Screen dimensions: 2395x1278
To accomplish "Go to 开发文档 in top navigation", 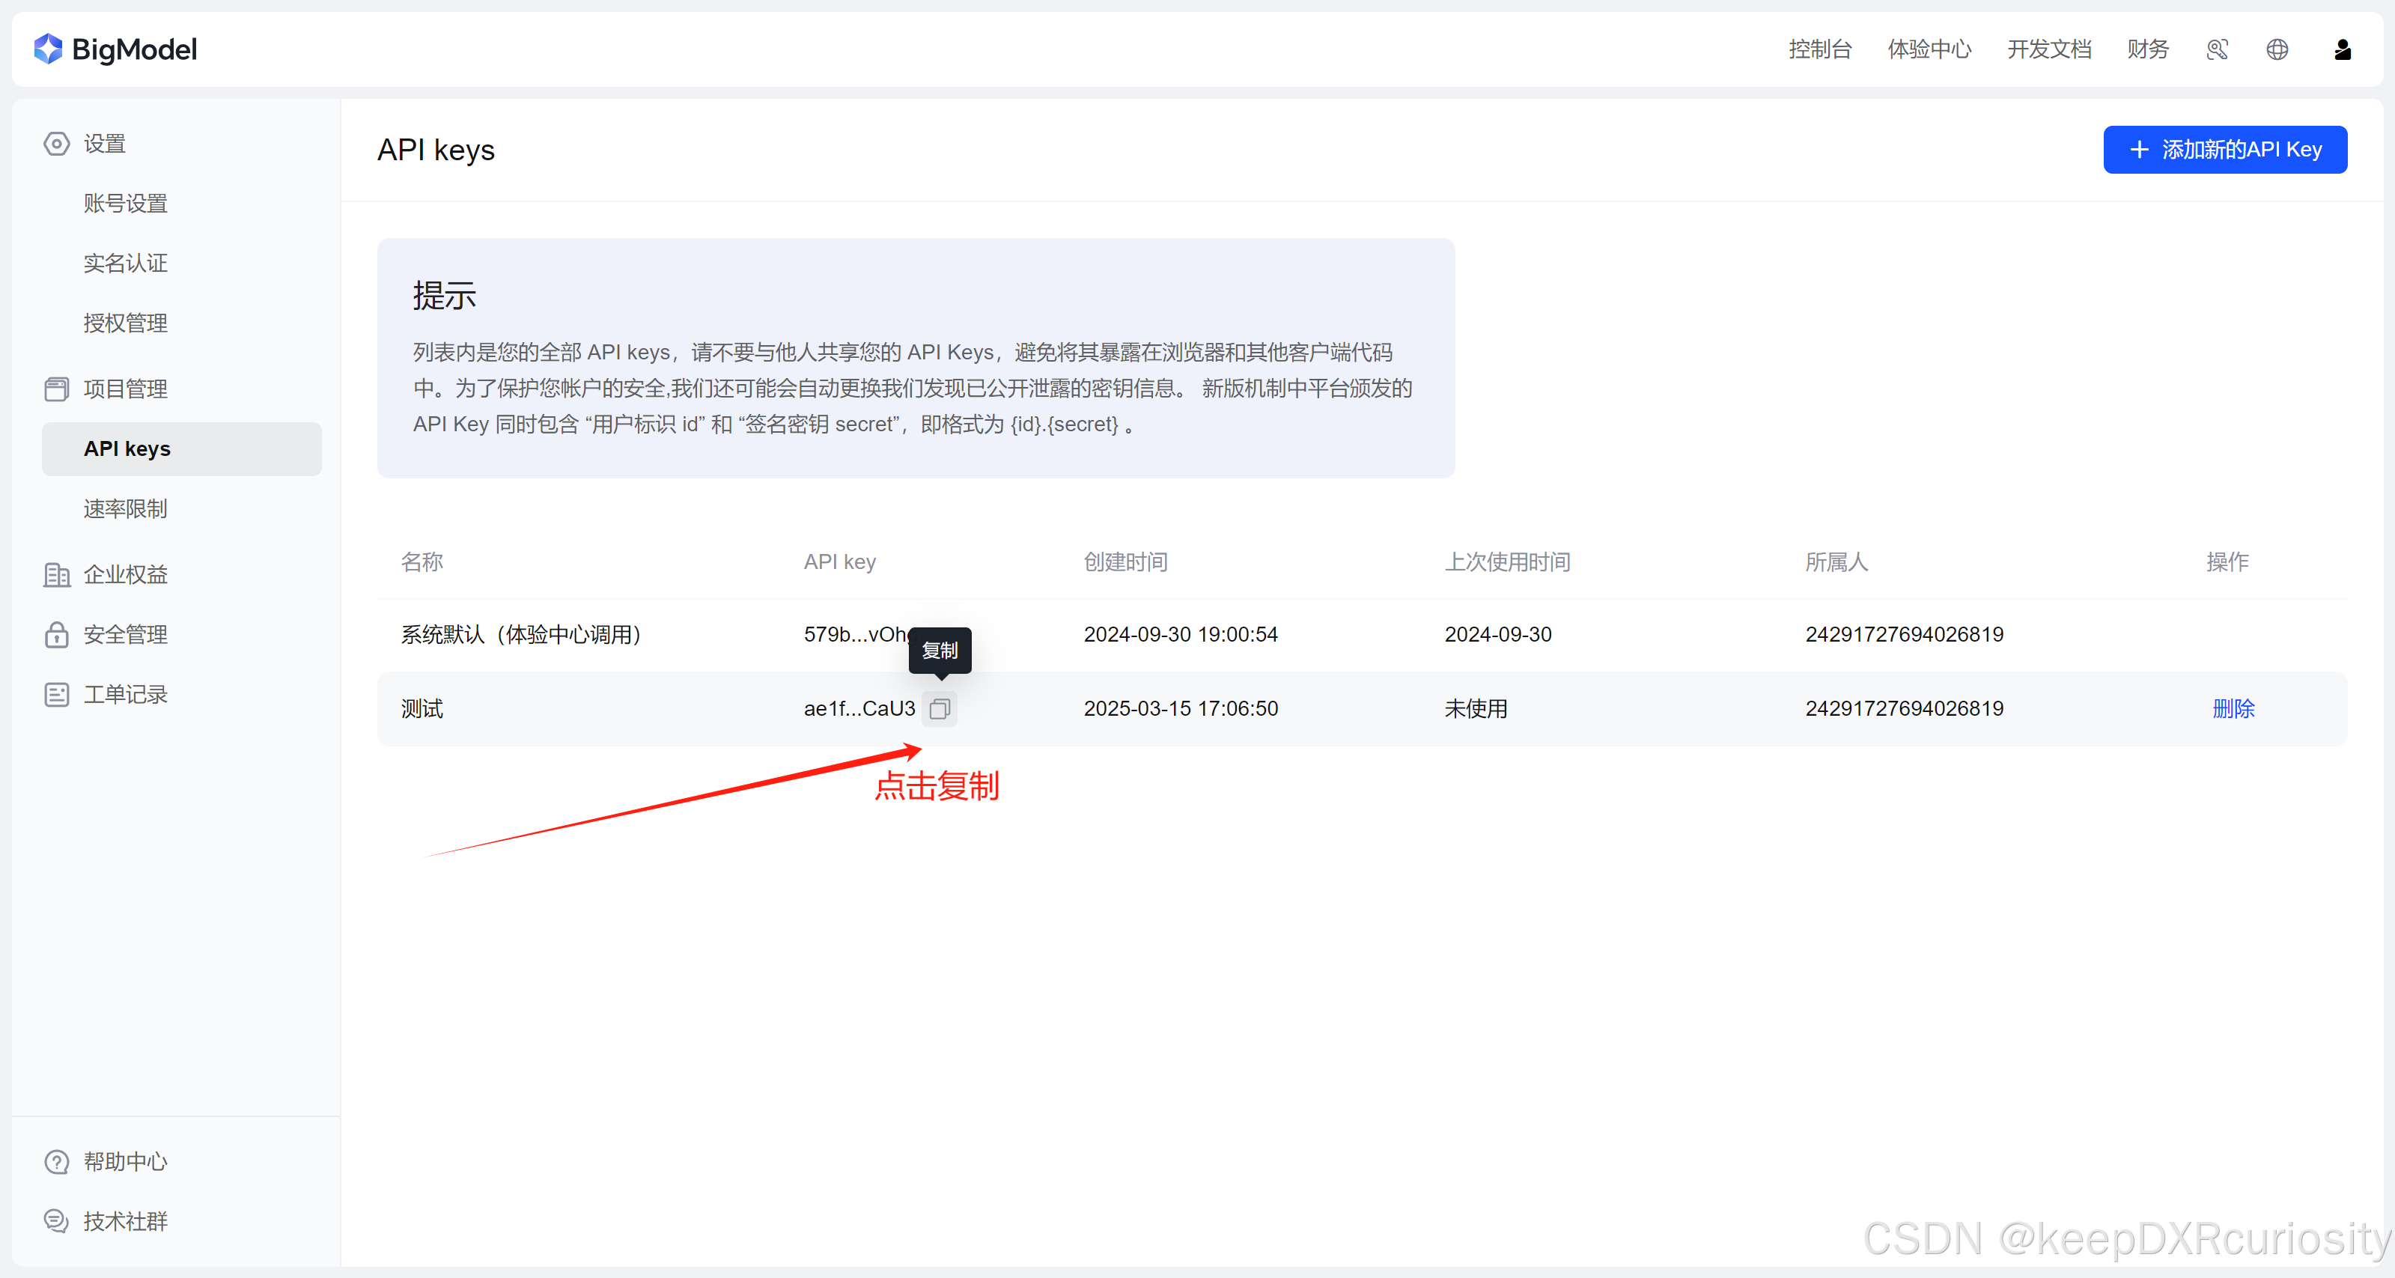I will tap(2048, 49).
